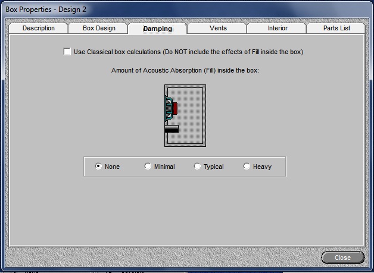Select the Damping tab
This screenshot has height=273, width=374.
(157, 29)
